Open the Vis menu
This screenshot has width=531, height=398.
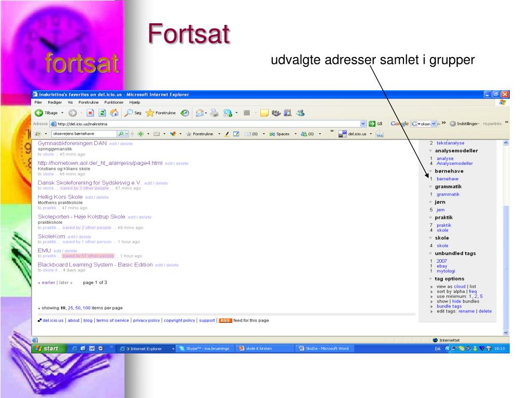(x=70, y=102)
